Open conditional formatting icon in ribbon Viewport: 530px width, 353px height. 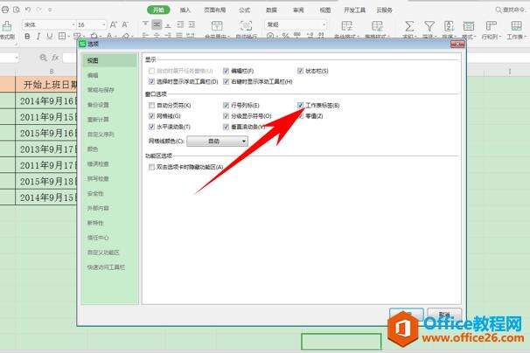click(347, 25)
